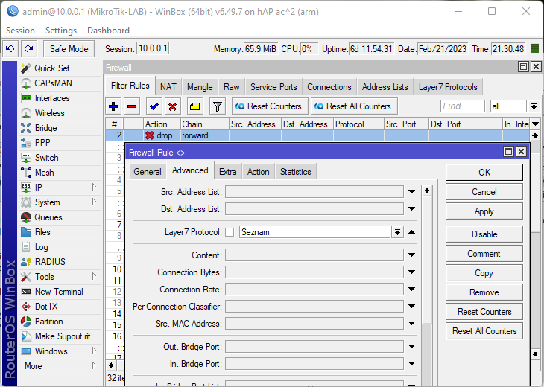Expand Dst. Address List field

click(x=412, y=209)
